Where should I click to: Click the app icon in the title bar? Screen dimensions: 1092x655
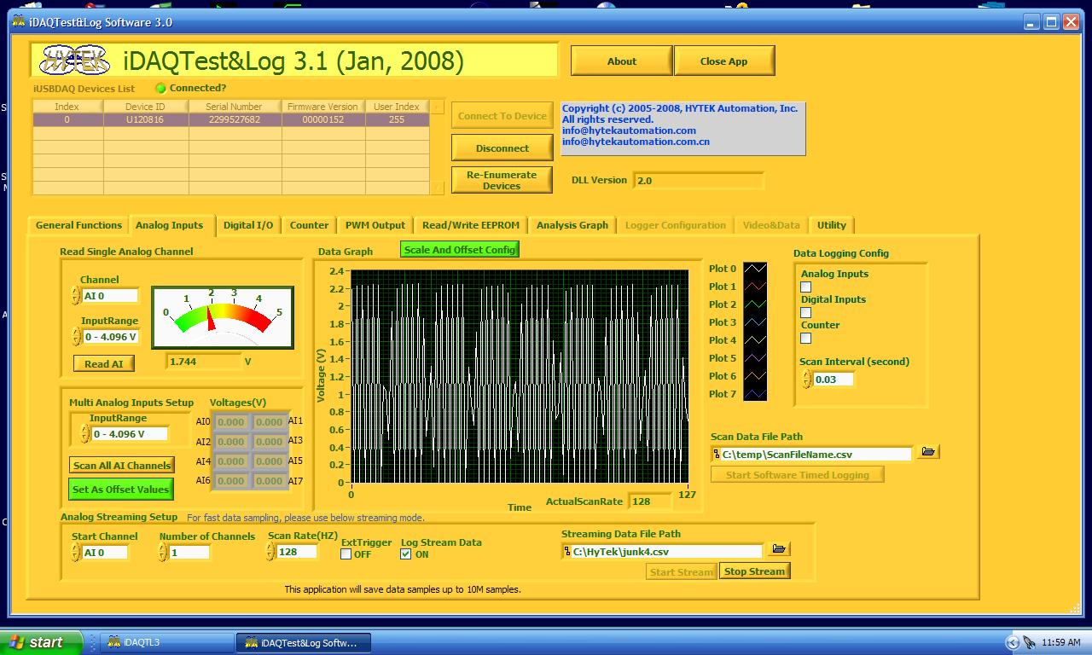pos(18,22)
